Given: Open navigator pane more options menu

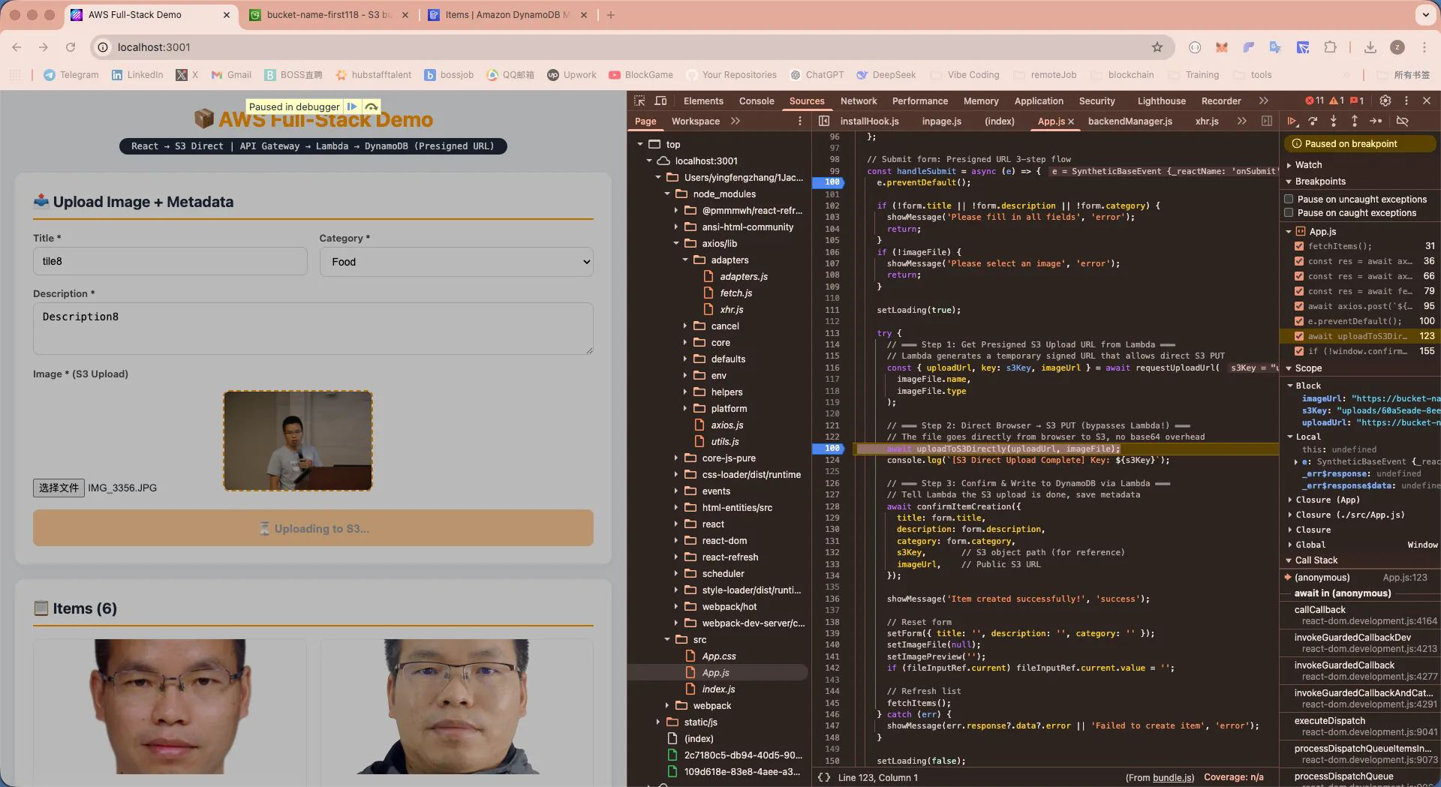Looking at the screenshot, I should 800,121.
